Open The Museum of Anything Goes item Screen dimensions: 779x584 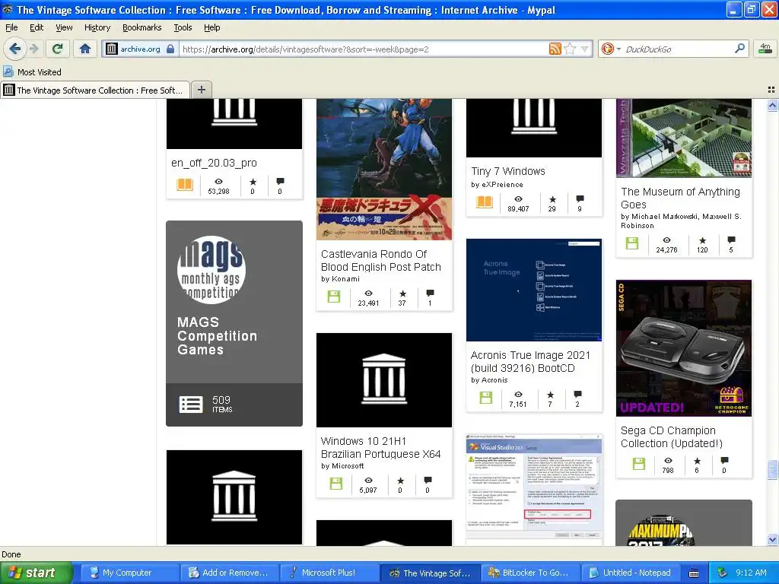click(x=680, y=198)
